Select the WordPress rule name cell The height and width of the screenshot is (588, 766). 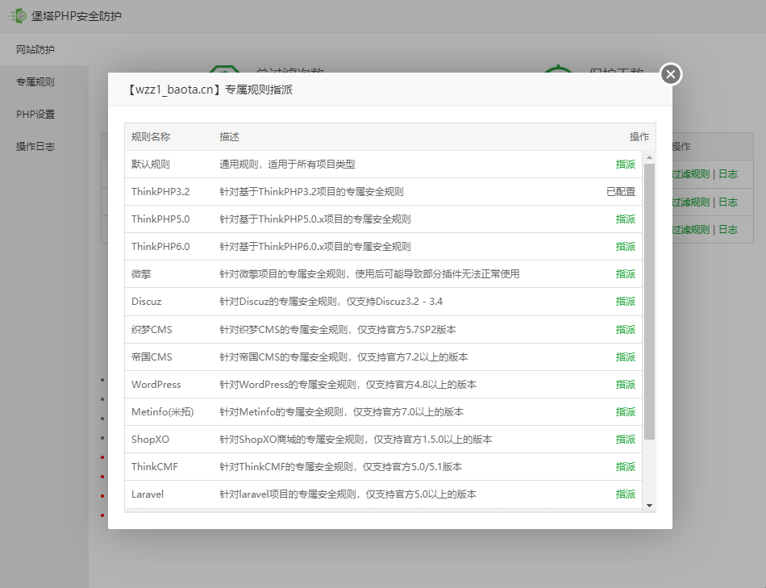[x=156, y=384]
